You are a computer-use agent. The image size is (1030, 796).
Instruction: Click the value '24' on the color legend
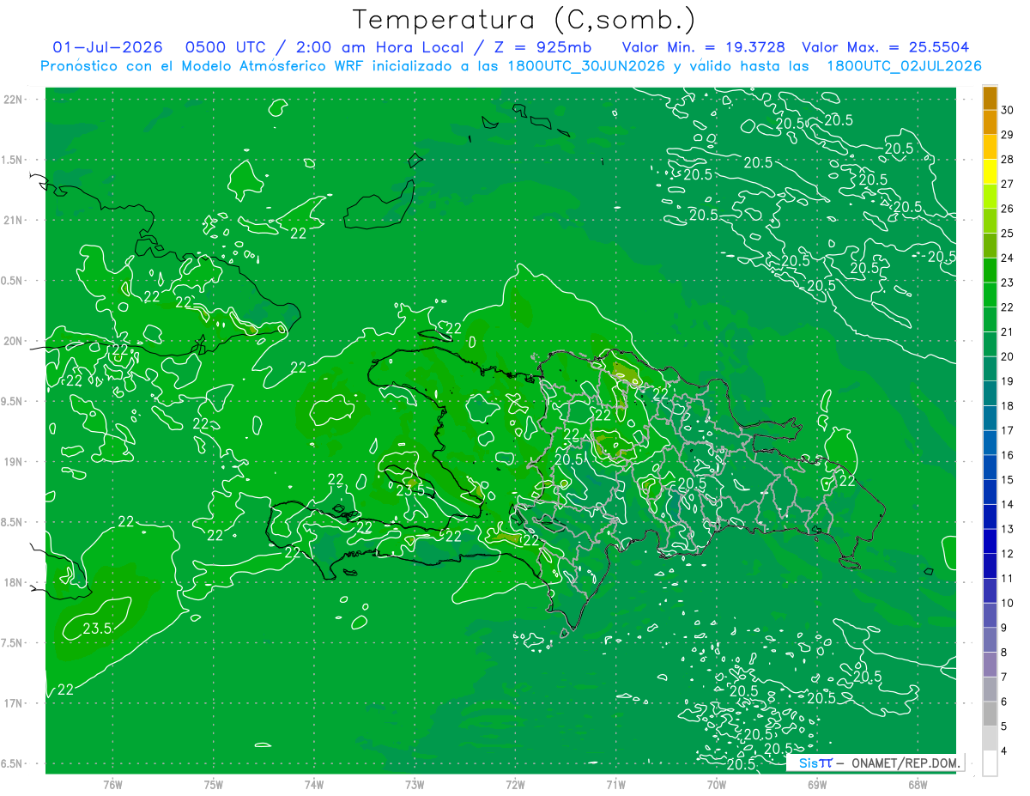pos(1007,258)
